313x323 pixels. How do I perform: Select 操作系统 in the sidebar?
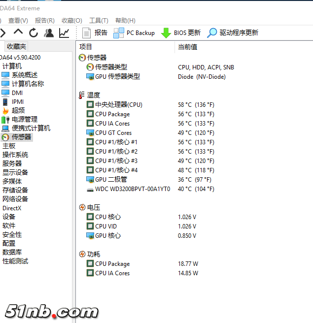[15, 155]
